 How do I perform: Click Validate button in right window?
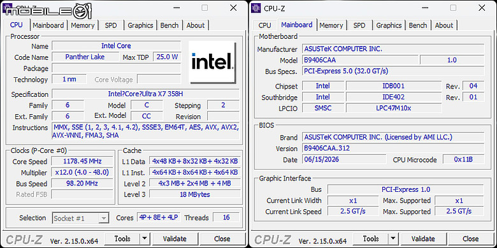(x=423, y=238)
